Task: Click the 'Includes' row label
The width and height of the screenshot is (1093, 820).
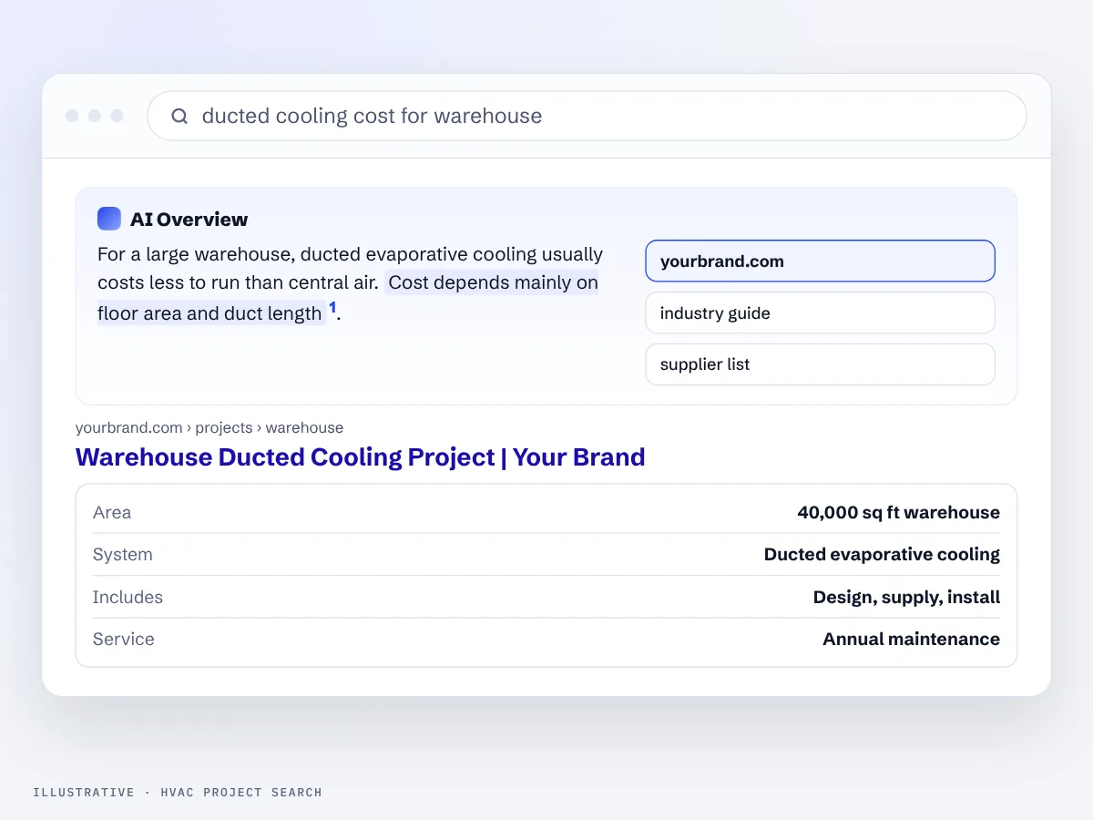Action: [128, 597]
